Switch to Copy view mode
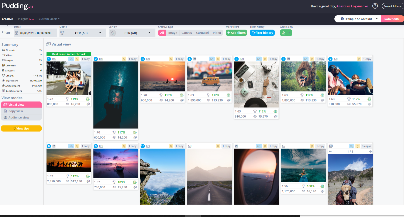This screenshot has width=404, height=217. pyautogui.click(x=21, y=111)
